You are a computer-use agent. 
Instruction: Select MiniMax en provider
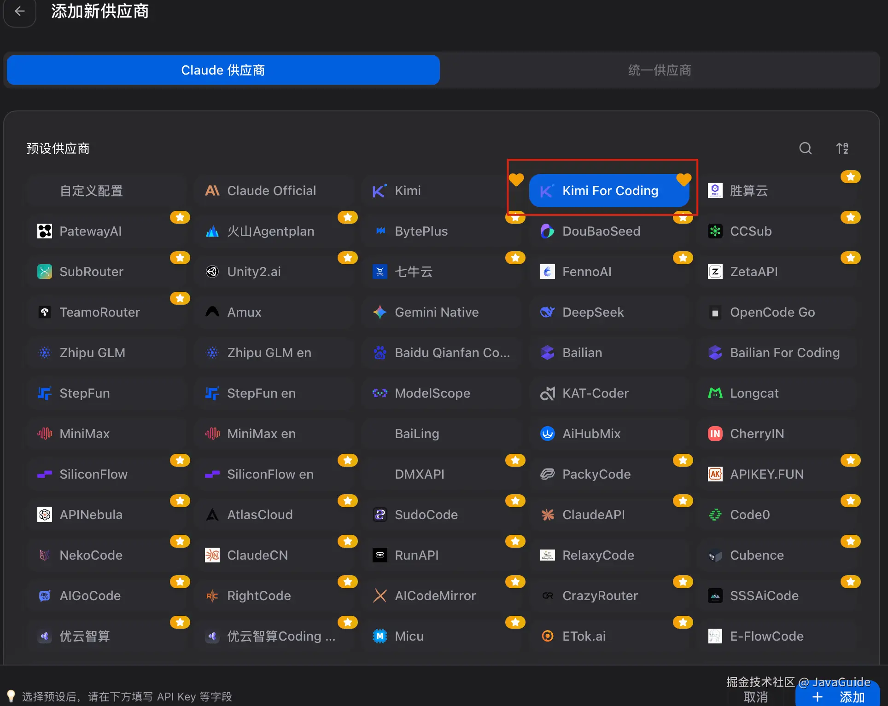(x=275, y=434)
